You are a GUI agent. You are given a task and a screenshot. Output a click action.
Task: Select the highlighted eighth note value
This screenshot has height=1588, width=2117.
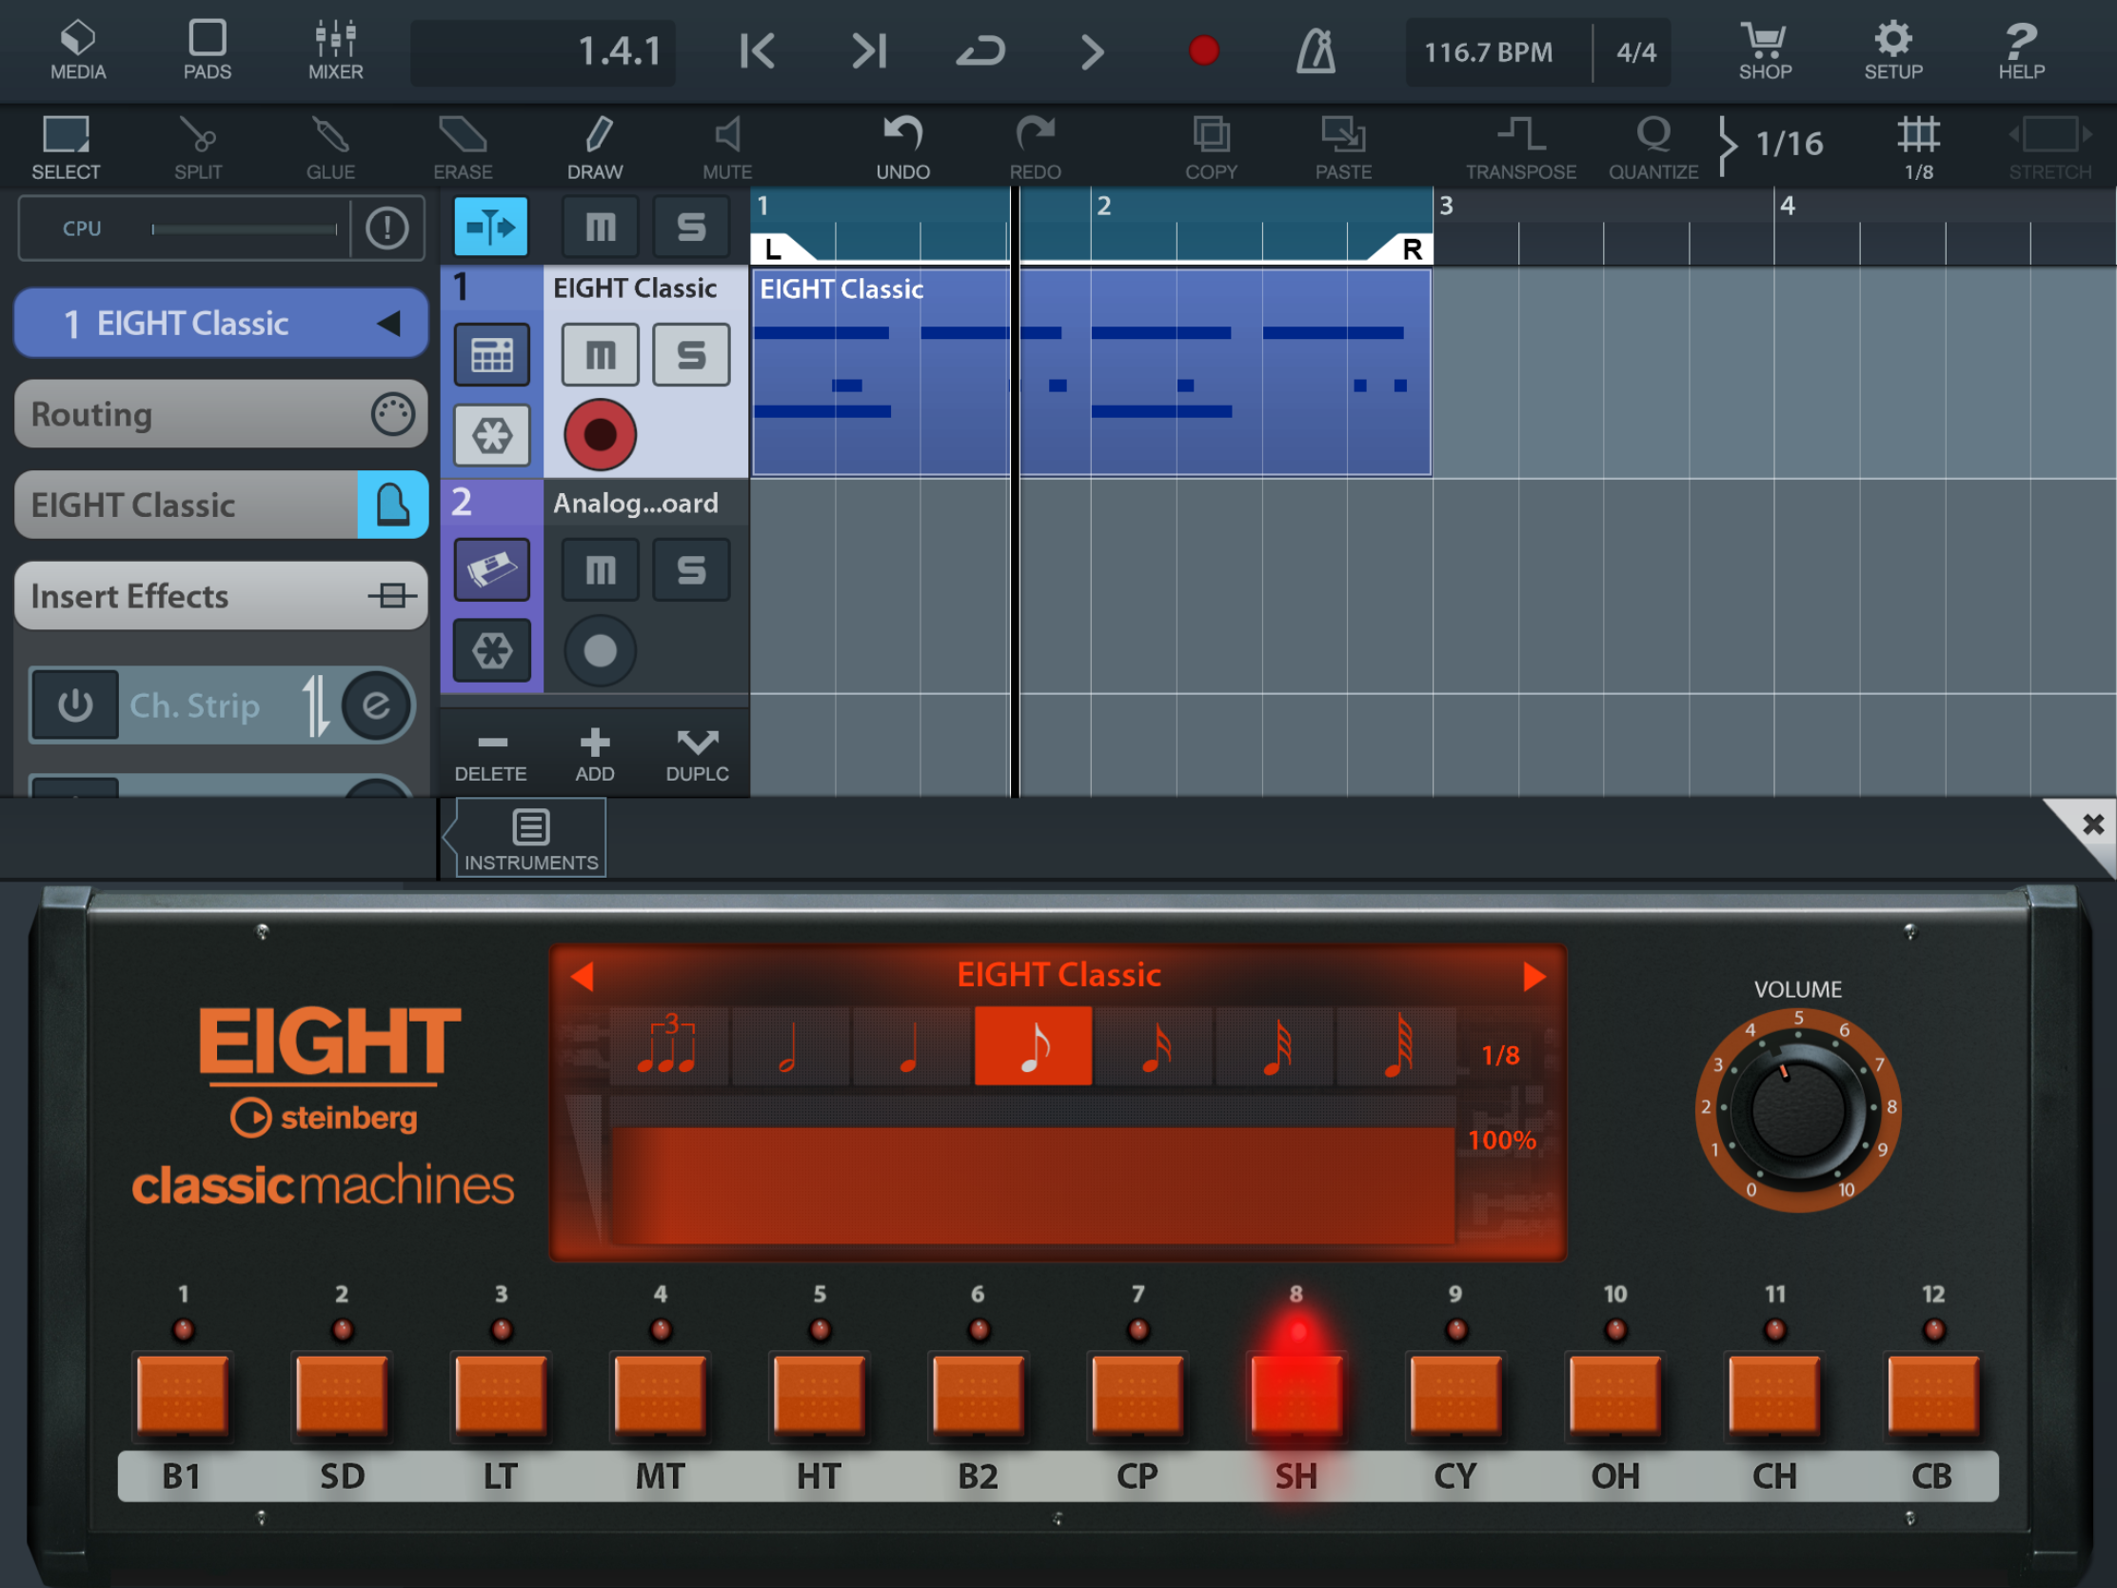point(1033,1045)
